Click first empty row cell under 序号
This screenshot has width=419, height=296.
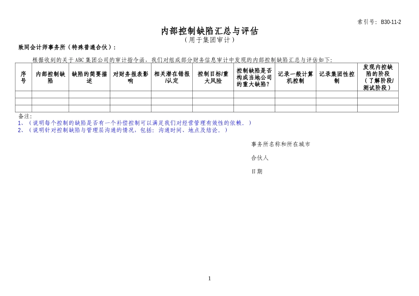[23, 94]
